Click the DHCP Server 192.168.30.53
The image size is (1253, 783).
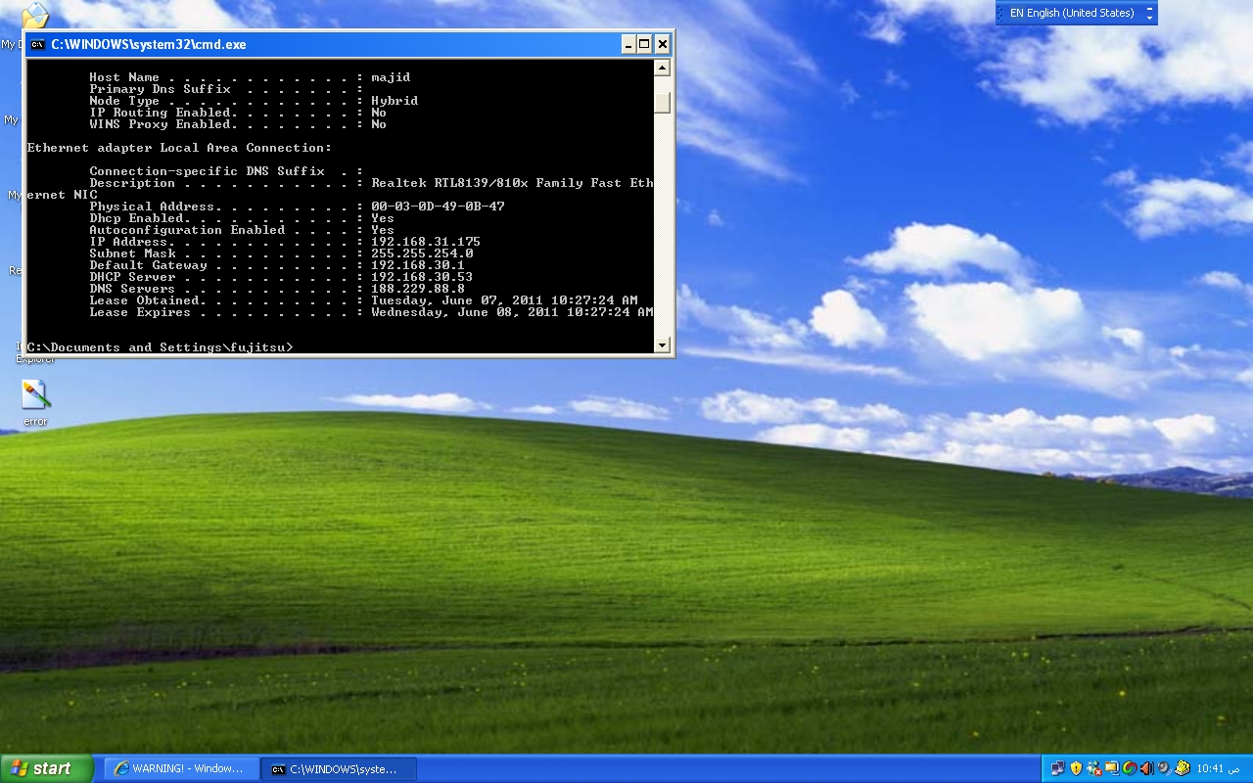click(x=422, y=277)
